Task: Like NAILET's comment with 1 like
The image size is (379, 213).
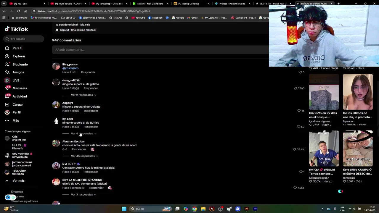Action: (301, 172)
